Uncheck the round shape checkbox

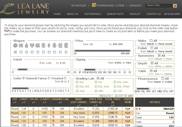pos(15,52)
